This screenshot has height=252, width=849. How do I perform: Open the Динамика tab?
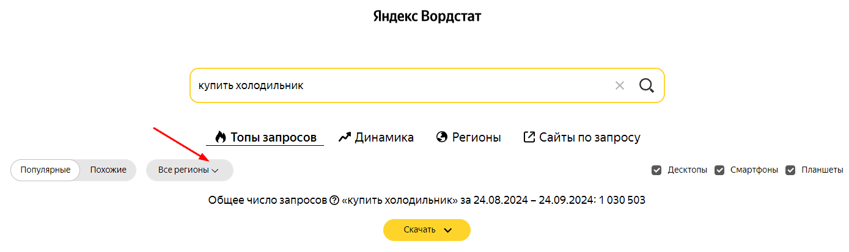pyautogui.click(x=376, y=137)
